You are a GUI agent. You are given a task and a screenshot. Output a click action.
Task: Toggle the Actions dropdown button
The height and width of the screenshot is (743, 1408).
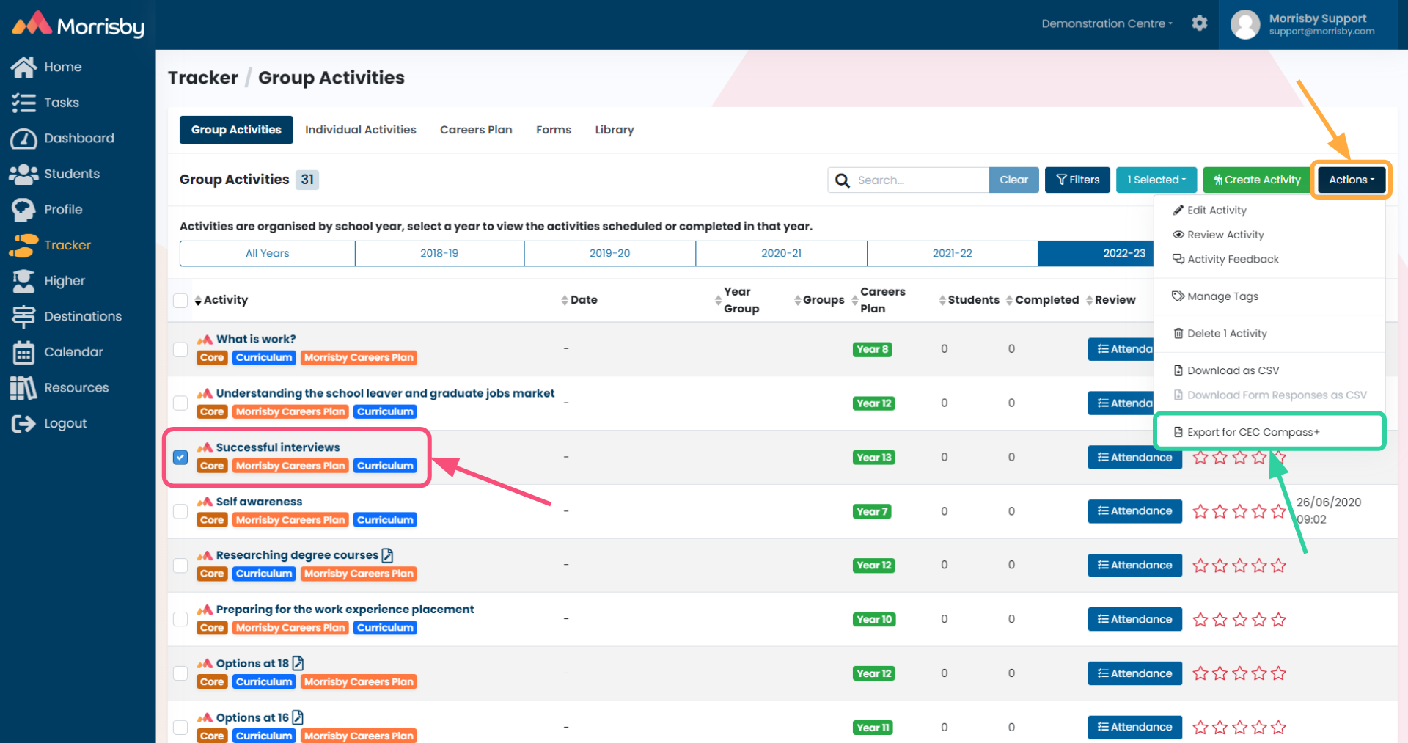tap(1352, 180)
